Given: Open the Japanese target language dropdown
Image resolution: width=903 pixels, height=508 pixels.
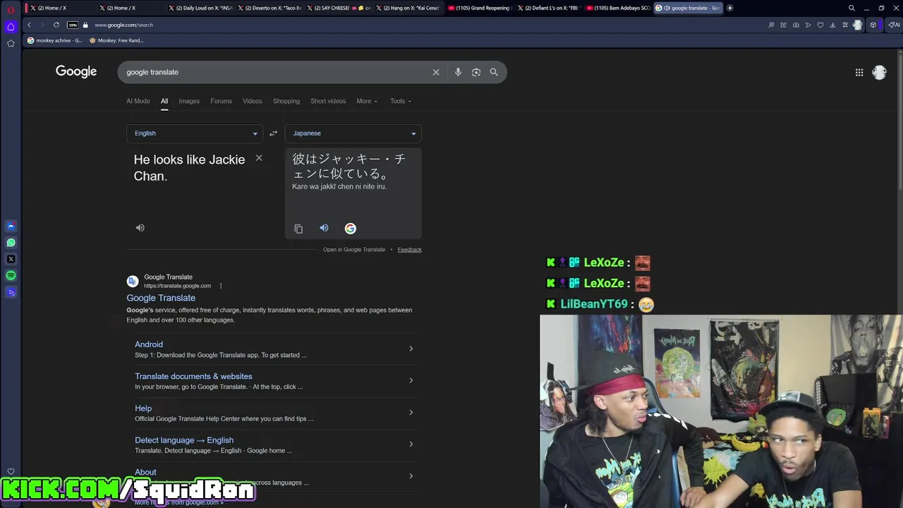Looking at the screenshot, I should click(353, 133).
